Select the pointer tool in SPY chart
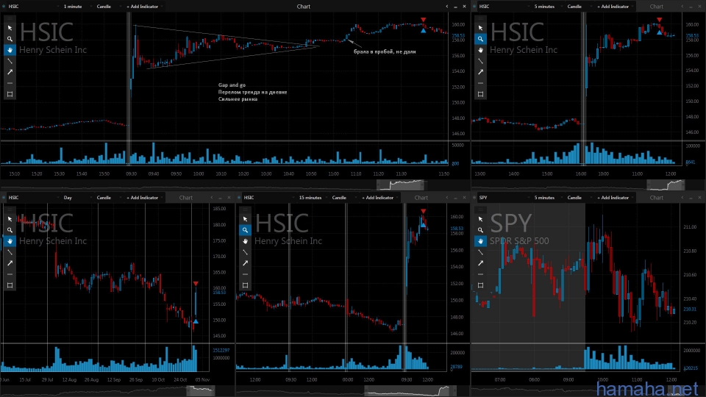 480,219
